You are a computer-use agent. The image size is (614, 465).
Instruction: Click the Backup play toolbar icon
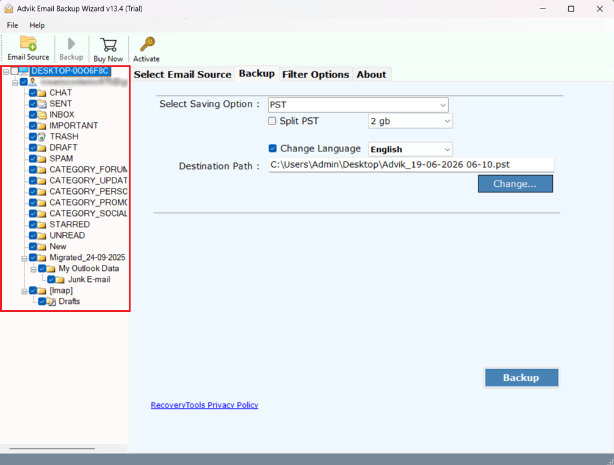point(71,44)
